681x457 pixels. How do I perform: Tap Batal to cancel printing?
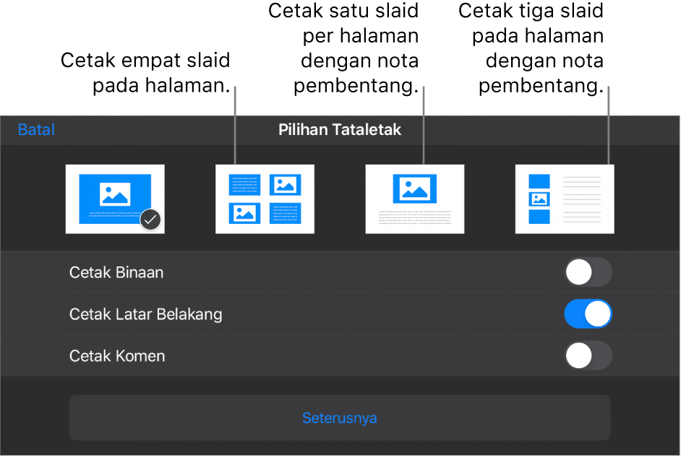tap(35, 130)
